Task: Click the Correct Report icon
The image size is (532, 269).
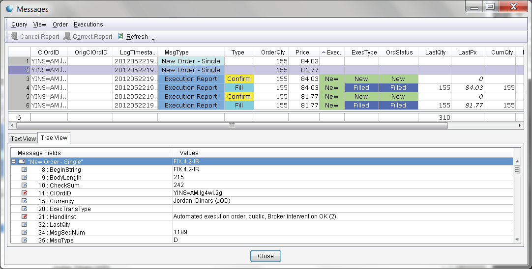Action: 67,36
